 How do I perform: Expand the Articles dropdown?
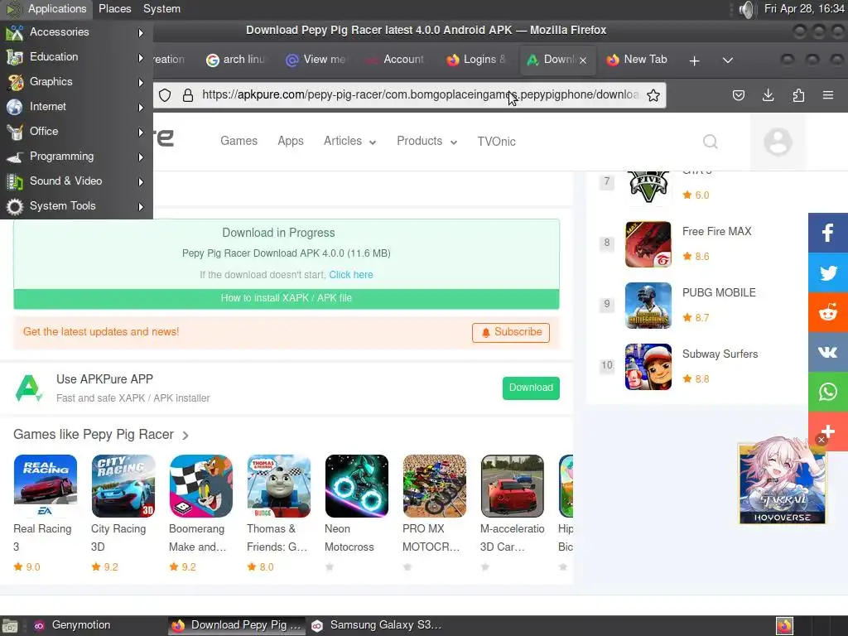(x=350, y=141)
